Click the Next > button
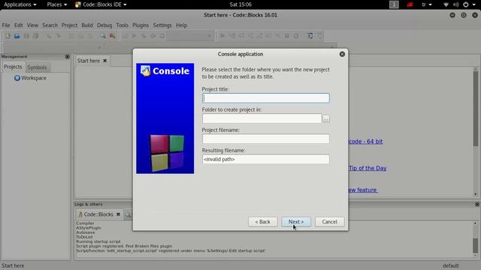The image size is (481, 270). pyautogui.click(x=296, y=222)
